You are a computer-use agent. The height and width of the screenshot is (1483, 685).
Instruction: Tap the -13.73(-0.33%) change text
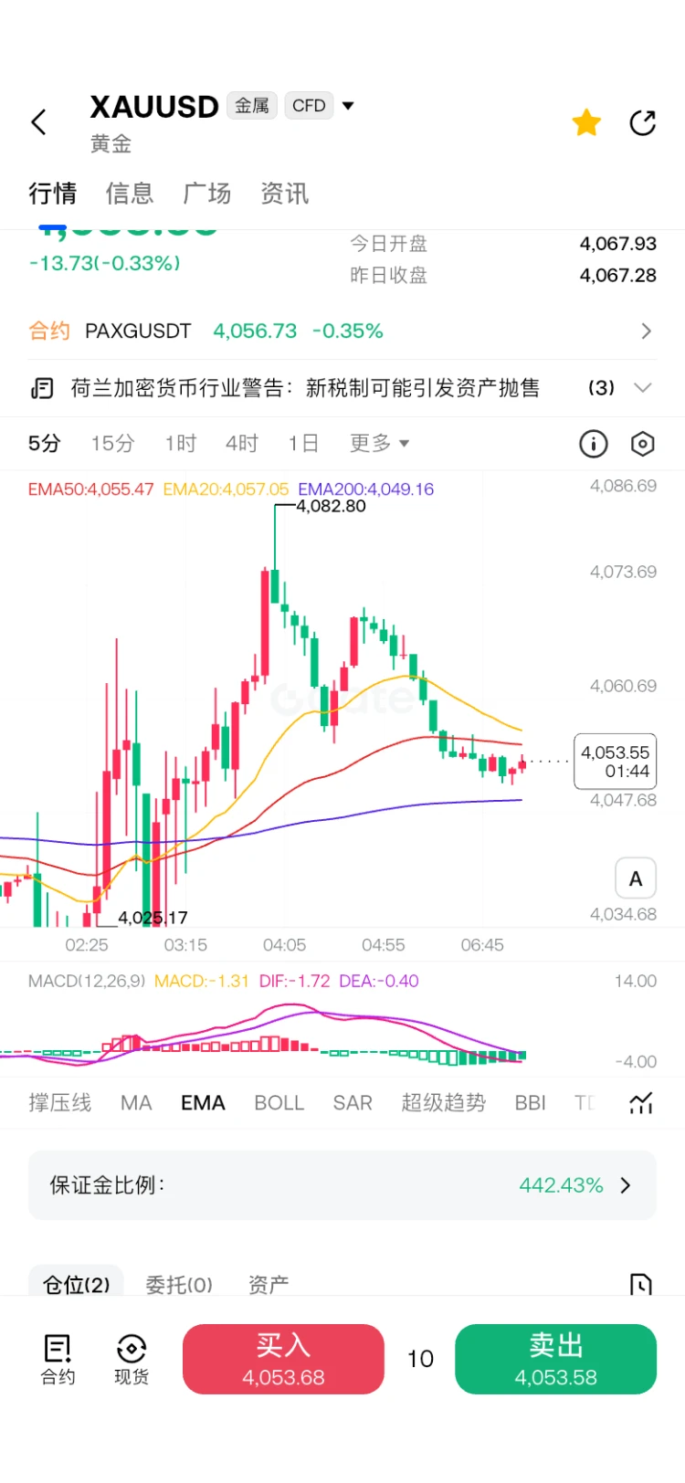[105, 263]
